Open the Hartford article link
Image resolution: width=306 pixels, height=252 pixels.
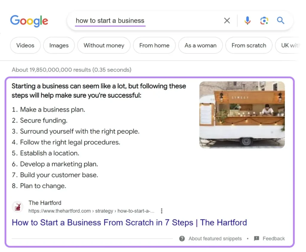click(129, 222)
